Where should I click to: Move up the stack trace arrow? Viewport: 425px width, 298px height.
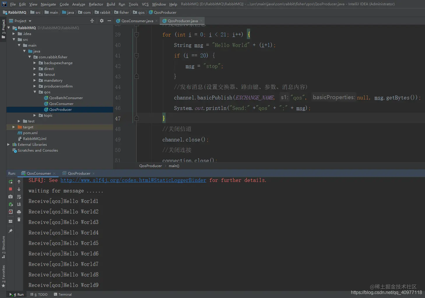tap(19, 182)
